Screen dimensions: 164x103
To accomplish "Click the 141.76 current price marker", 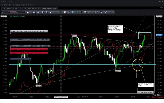I will pyautogui.click(x=159, y=35).
